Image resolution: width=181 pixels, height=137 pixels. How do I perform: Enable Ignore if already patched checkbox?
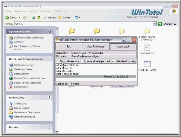click(81, 61)
